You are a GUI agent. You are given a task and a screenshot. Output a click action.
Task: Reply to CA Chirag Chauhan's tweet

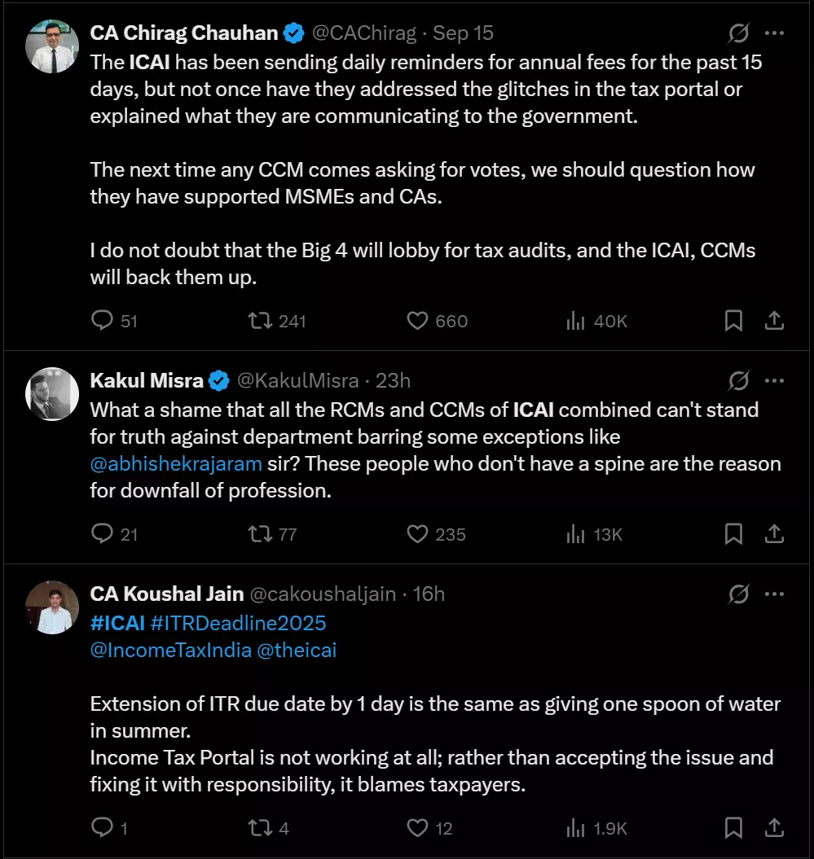[x=102, y=321]
